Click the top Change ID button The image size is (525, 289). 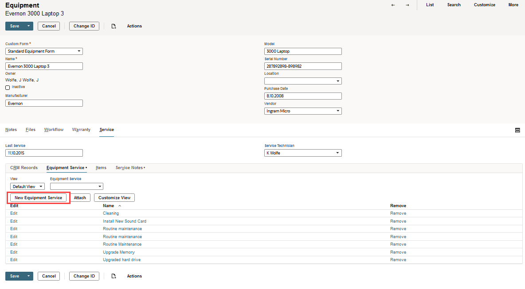[x=84, y=26]
